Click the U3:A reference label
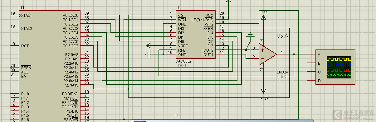 282,36
